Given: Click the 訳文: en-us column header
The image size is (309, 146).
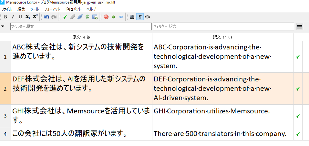Looking at the screenshot, I should pyautogui.click(x=222, y=37).
